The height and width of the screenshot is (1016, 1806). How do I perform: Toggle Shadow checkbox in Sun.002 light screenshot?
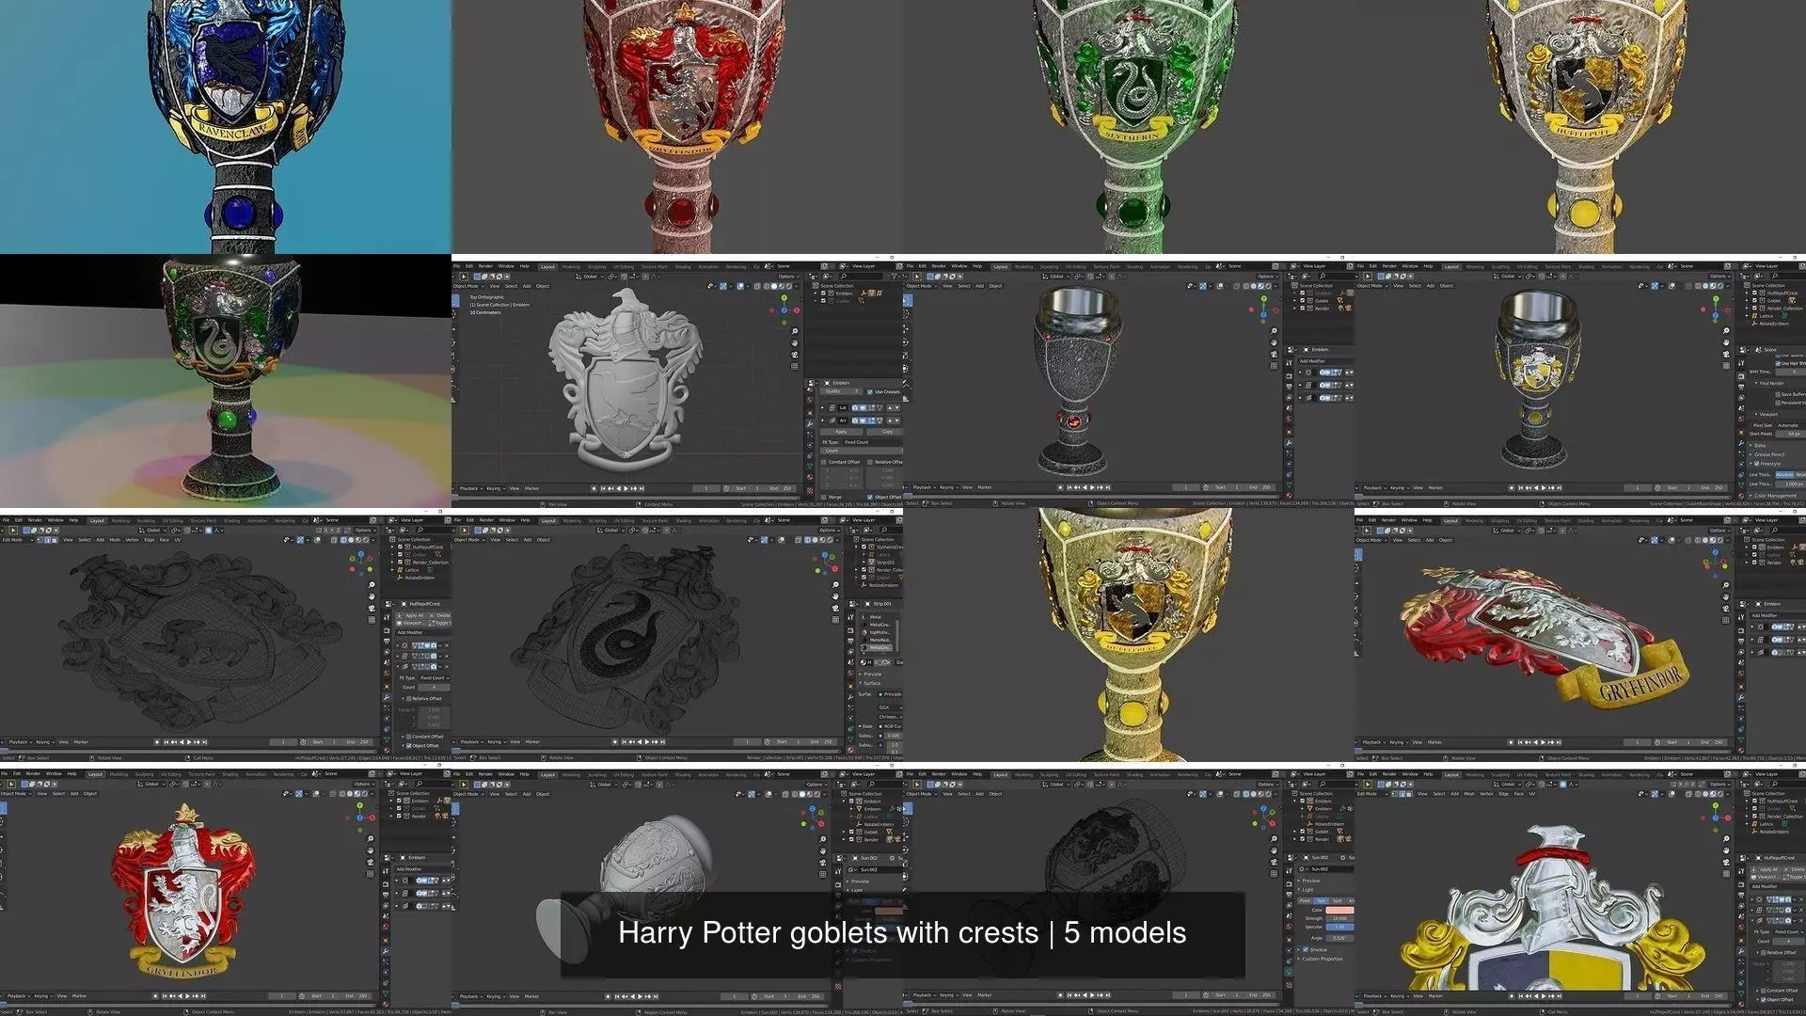pyautogui.click(x=1306, y=949)
